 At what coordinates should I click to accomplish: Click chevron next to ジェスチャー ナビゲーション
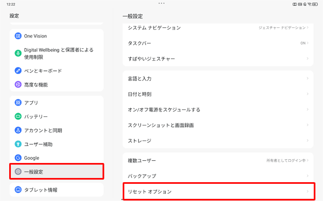pos(307,27)
